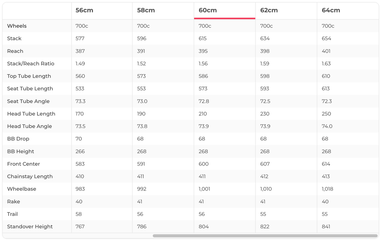
Task: Click the Top Tube Length row label
Action: coord(29,76)
